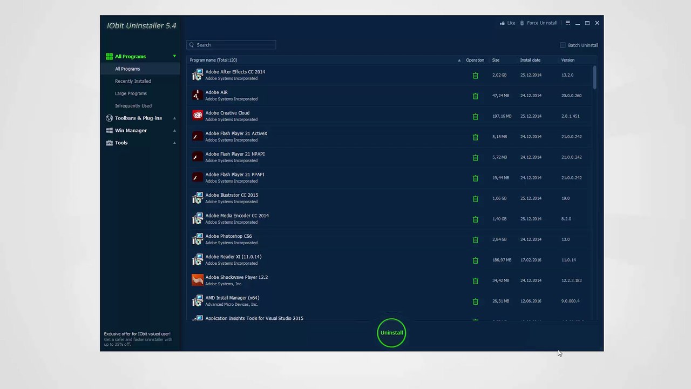691x389 pixels.
Task: Expand the Win Manager section arrow
Action: click(x=174, y=130)
